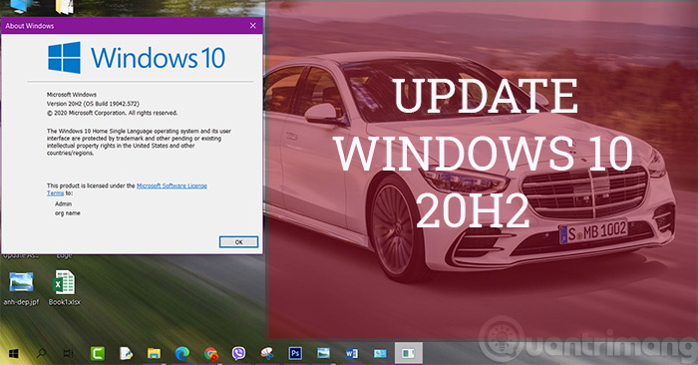
Task: Launch Camtasia from the taskbar
Action: (98, 354)
